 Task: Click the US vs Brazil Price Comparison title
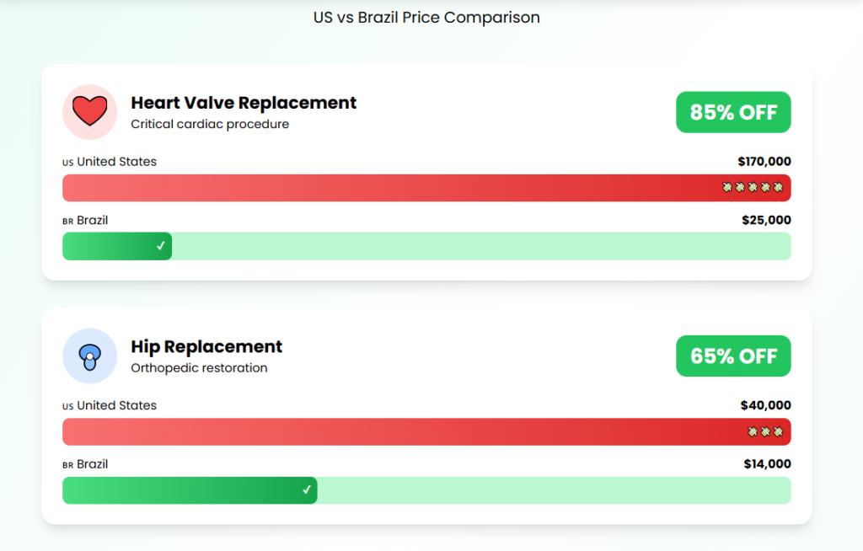pyautogui.click(x=426, y=18)
